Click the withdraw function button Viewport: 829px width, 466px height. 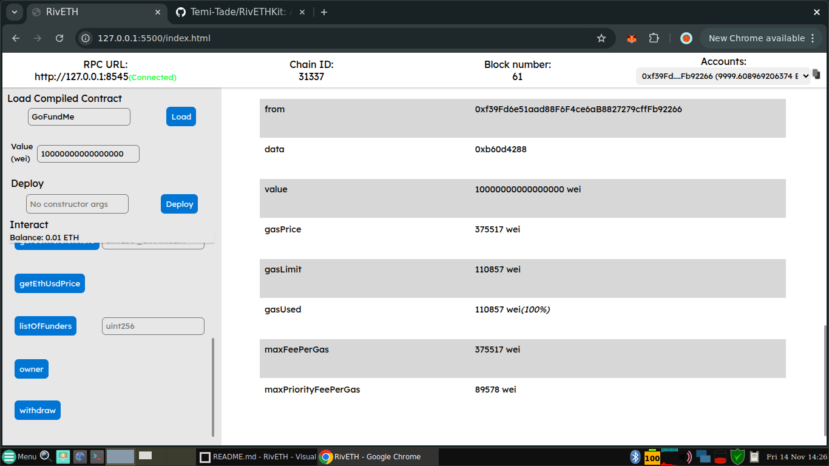(x=37, y=410)
